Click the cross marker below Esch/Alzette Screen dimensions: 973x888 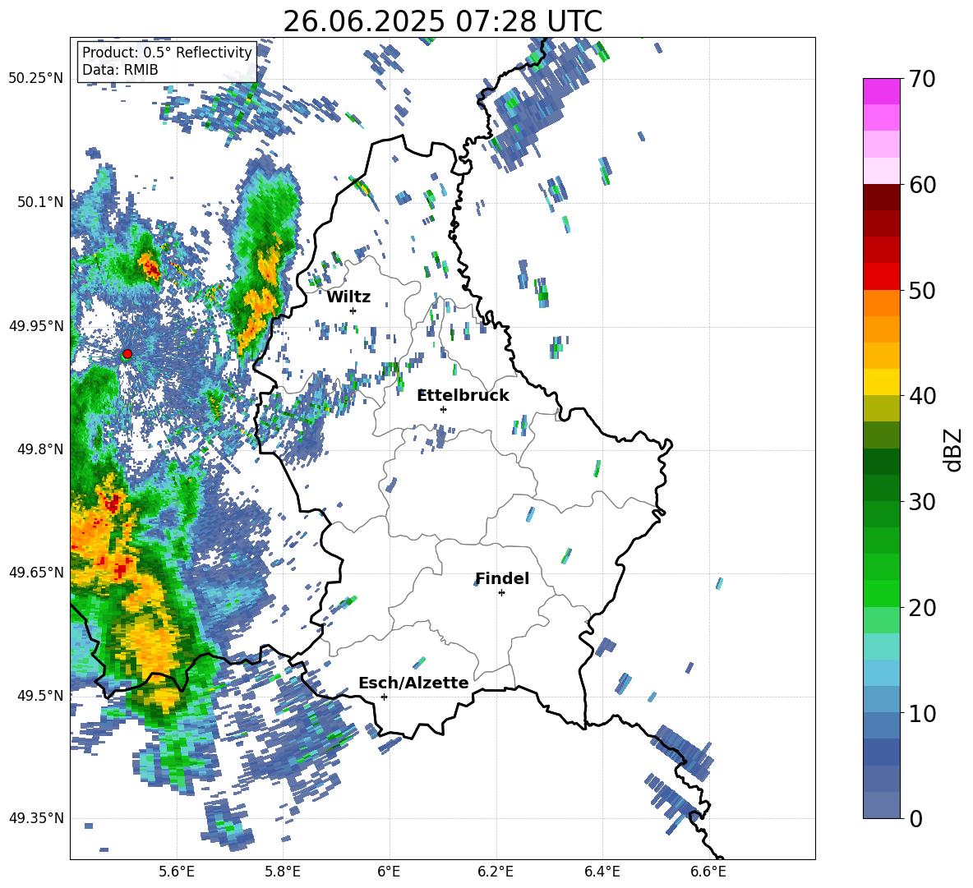[384, 697]
